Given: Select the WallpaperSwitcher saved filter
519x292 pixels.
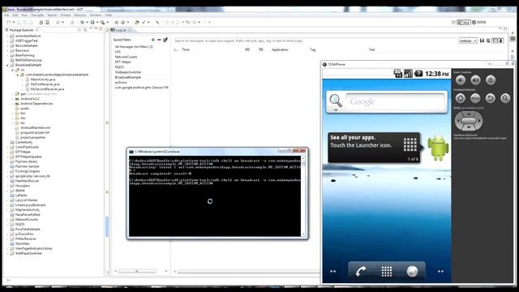Looking at the screenshot, I should tap(128, 72).
